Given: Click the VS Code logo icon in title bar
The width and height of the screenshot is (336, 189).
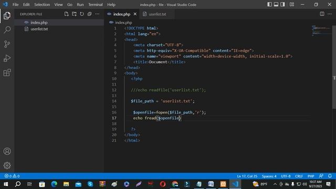Looking at the screenshot, I should (5, 4).
